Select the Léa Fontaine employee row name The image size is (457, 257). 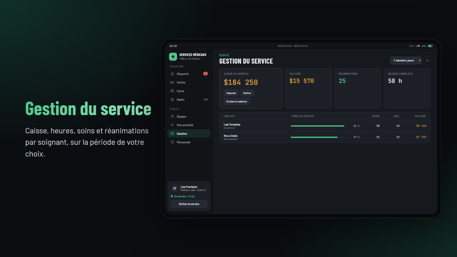click(x=232, y=125)
